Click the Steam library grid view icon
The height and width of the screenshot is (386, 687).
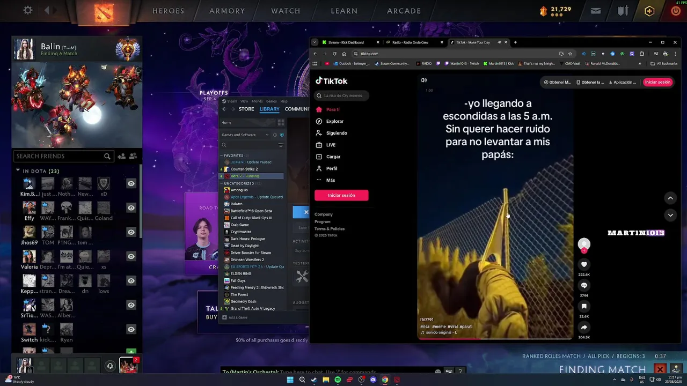(281, 122)
